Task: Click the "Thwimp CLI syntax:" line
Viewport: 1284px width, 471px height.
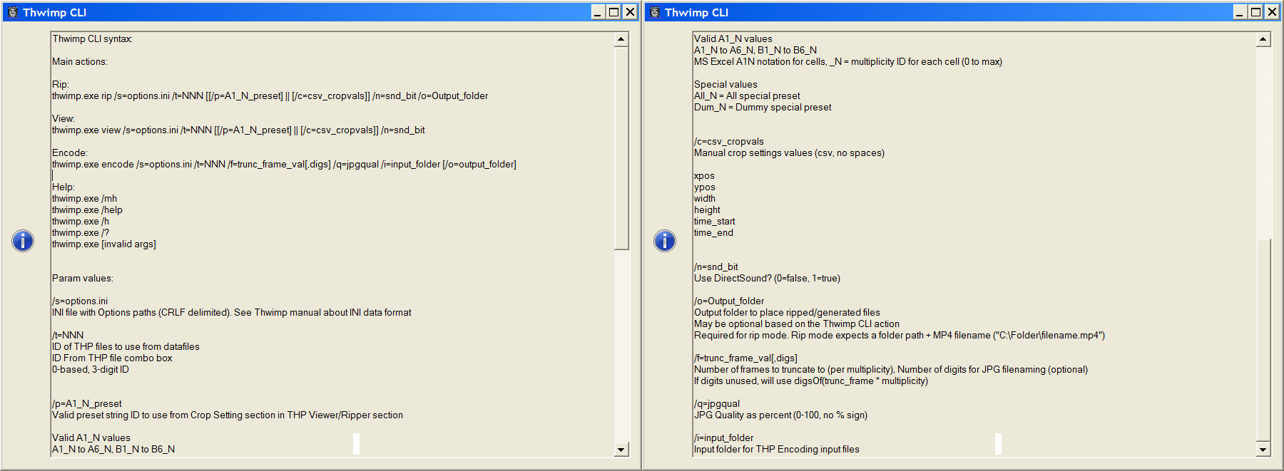Action: [92, 39]
